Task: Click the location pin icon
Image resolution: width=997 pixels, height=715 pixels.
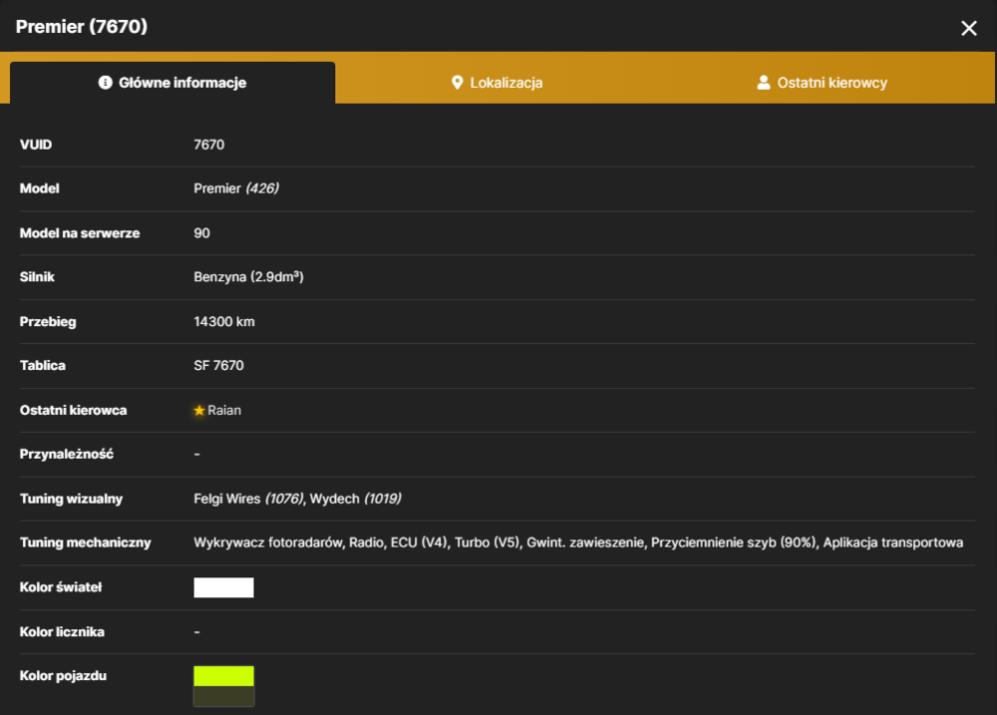Action: 458,83
